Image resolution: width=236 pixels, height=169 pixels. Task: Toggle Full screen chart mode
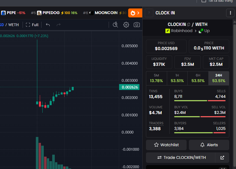[32, 25]
